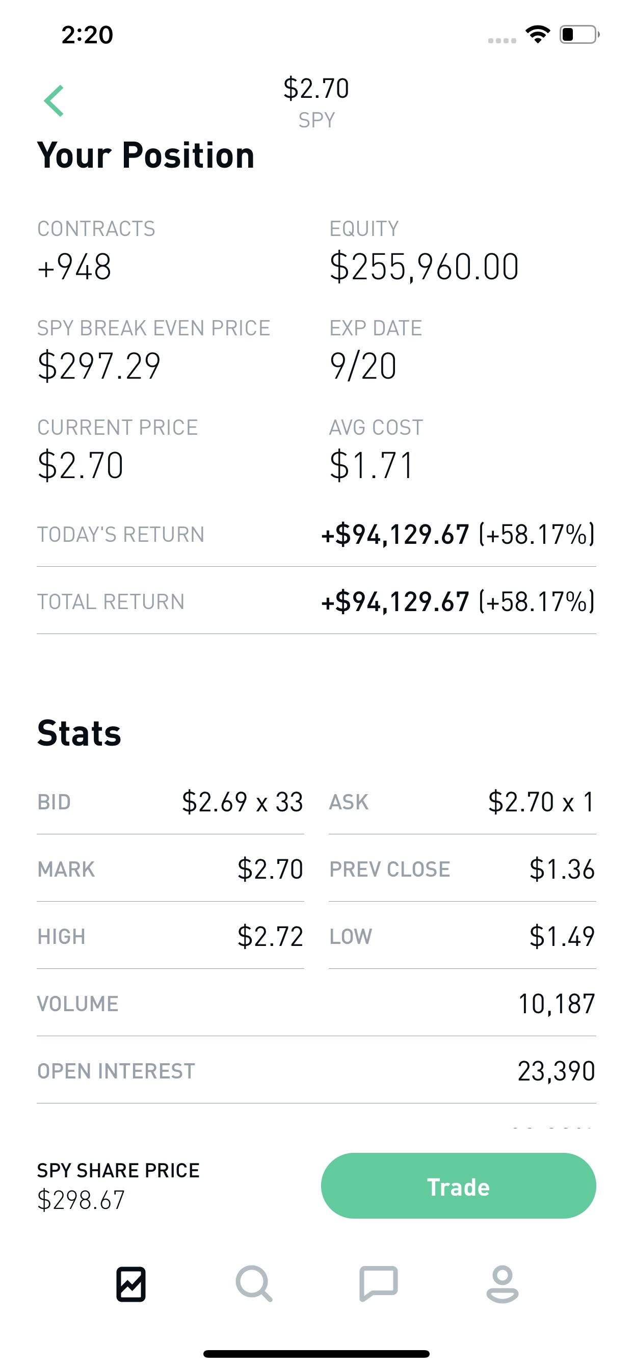Open the search magnifier tab

click(254, 1284)
